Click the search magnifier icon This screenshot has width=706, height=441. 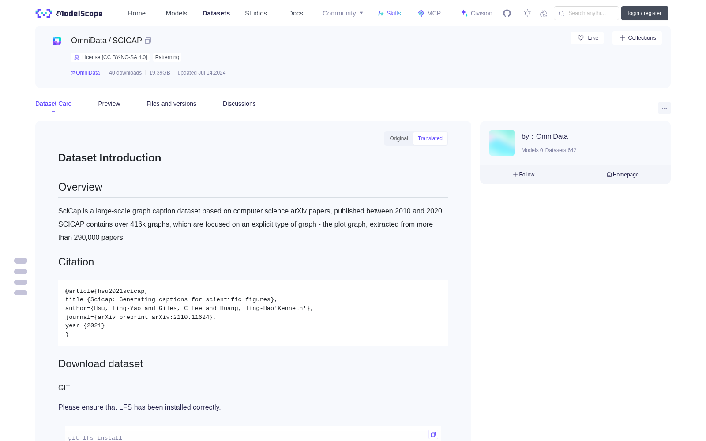point(561,13)
